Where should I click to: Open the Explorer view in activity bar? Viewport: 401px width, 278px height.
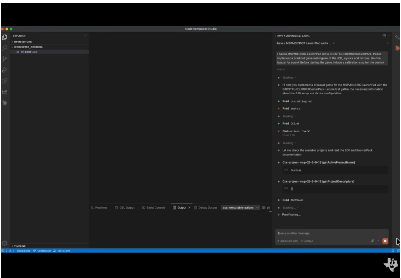click(5, 37)
